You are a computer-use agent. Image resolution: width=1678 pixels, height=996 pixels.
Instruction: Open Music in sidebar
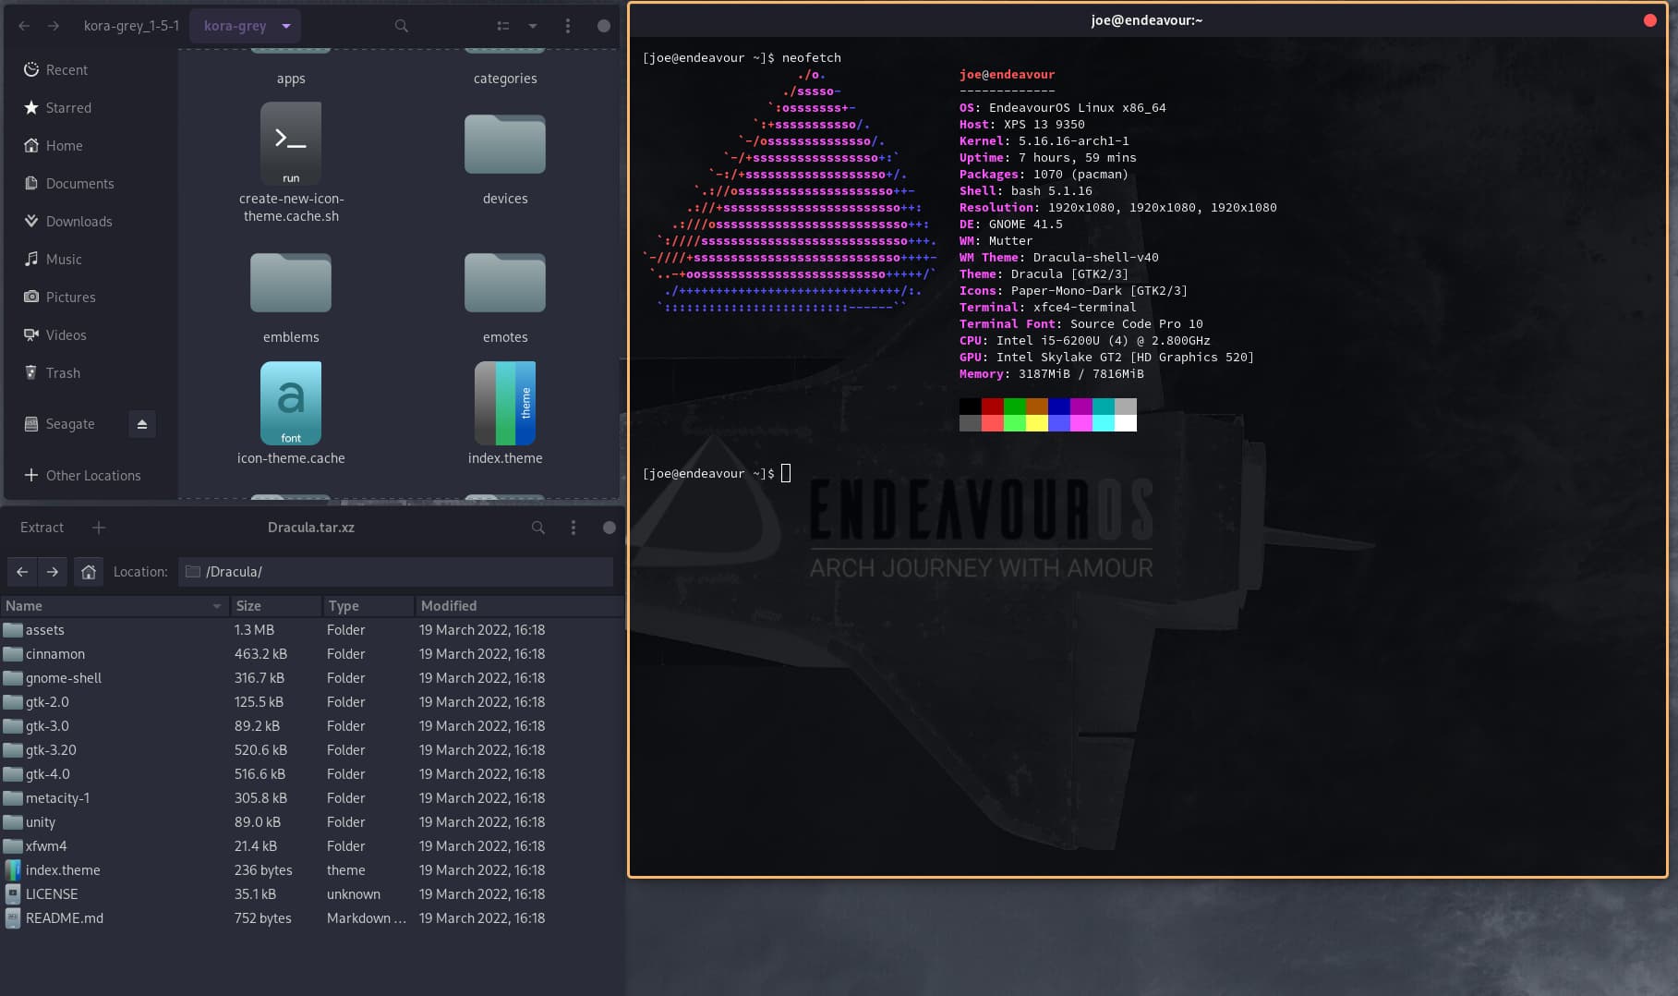[x=91, y=260]
